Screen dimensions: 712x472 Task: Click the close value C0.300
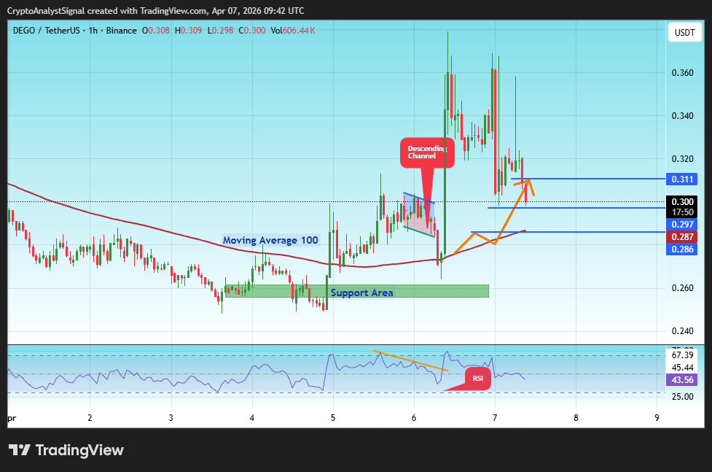coord(252,31)
